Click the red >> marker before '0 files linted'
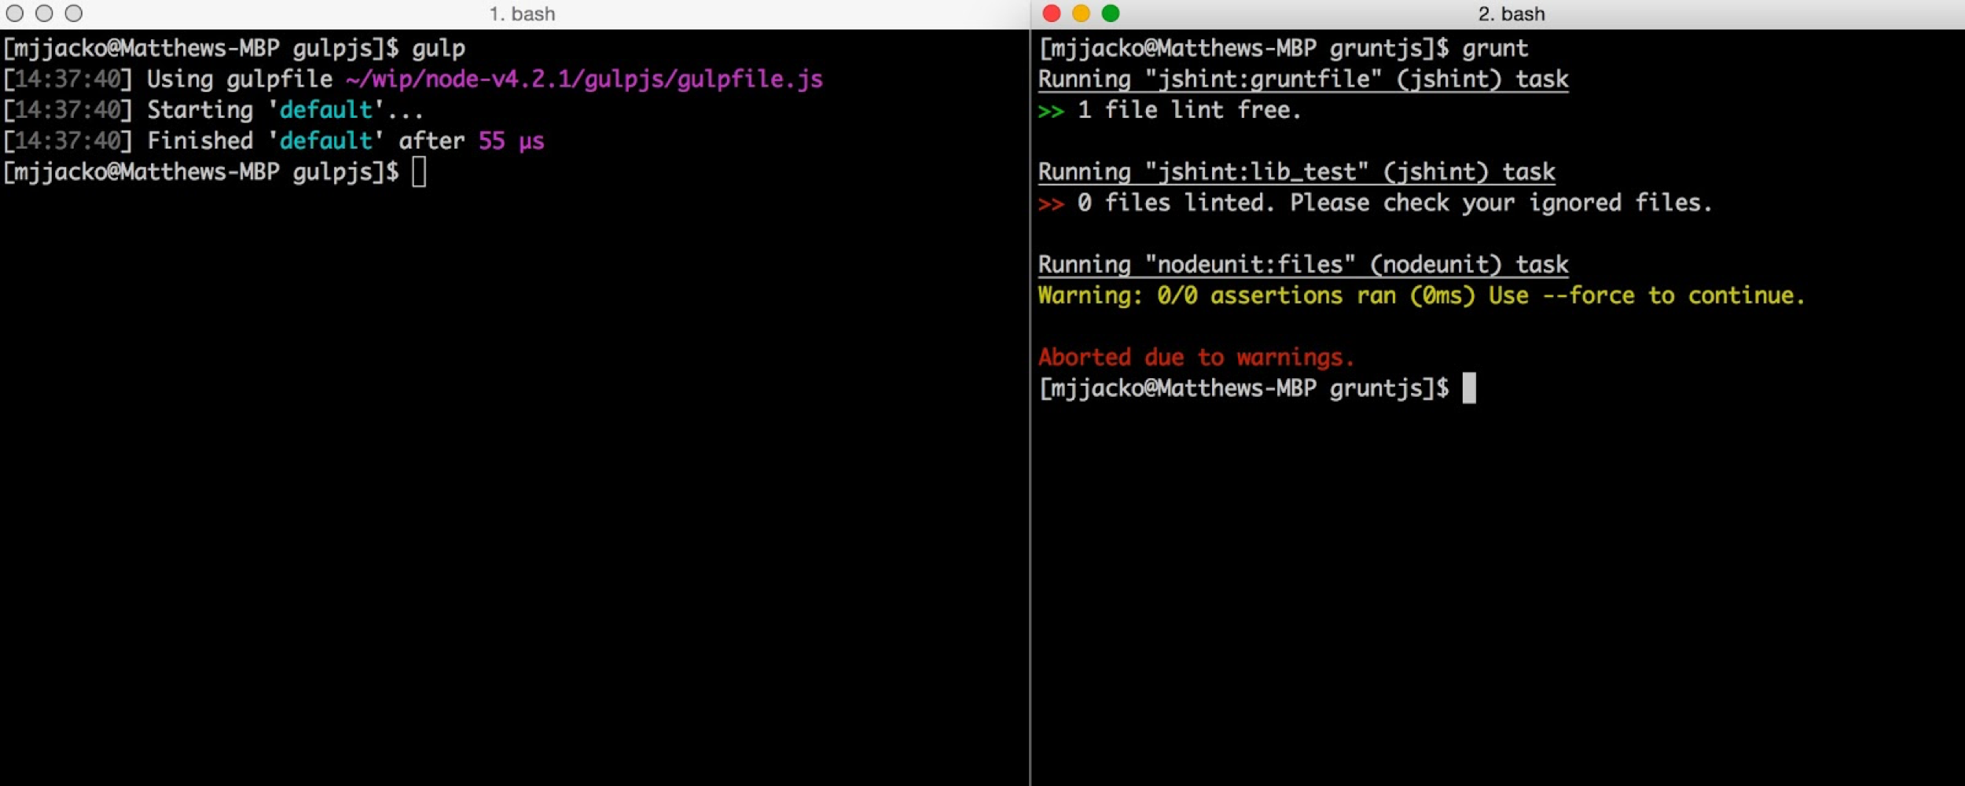The image size is (1965, 786). pos(1051,204)
